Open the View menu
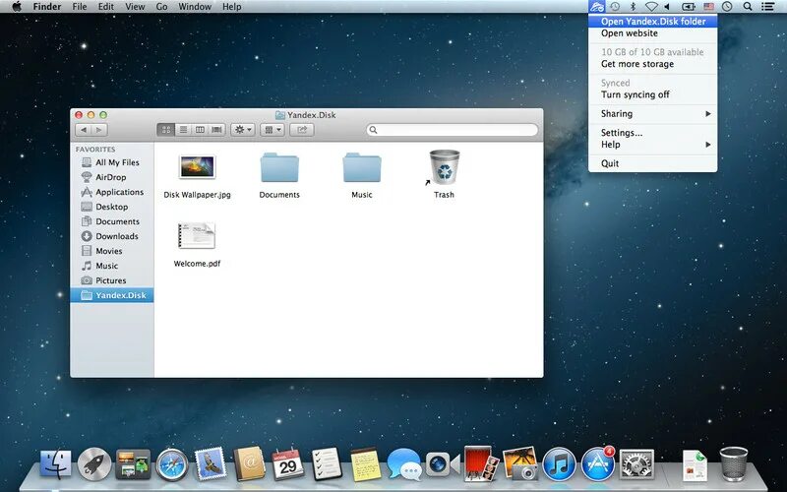787x492 pixels. click(135, 7)
